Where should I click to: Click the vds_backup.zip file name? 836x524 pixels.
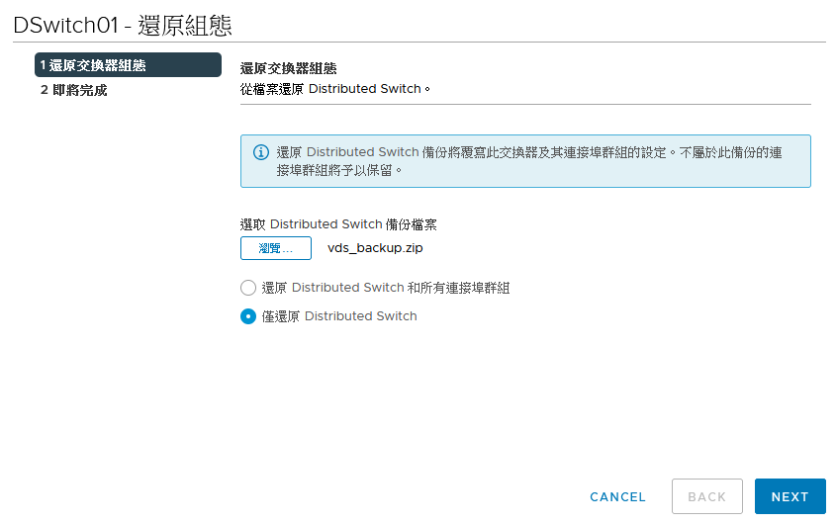[375, 248]
